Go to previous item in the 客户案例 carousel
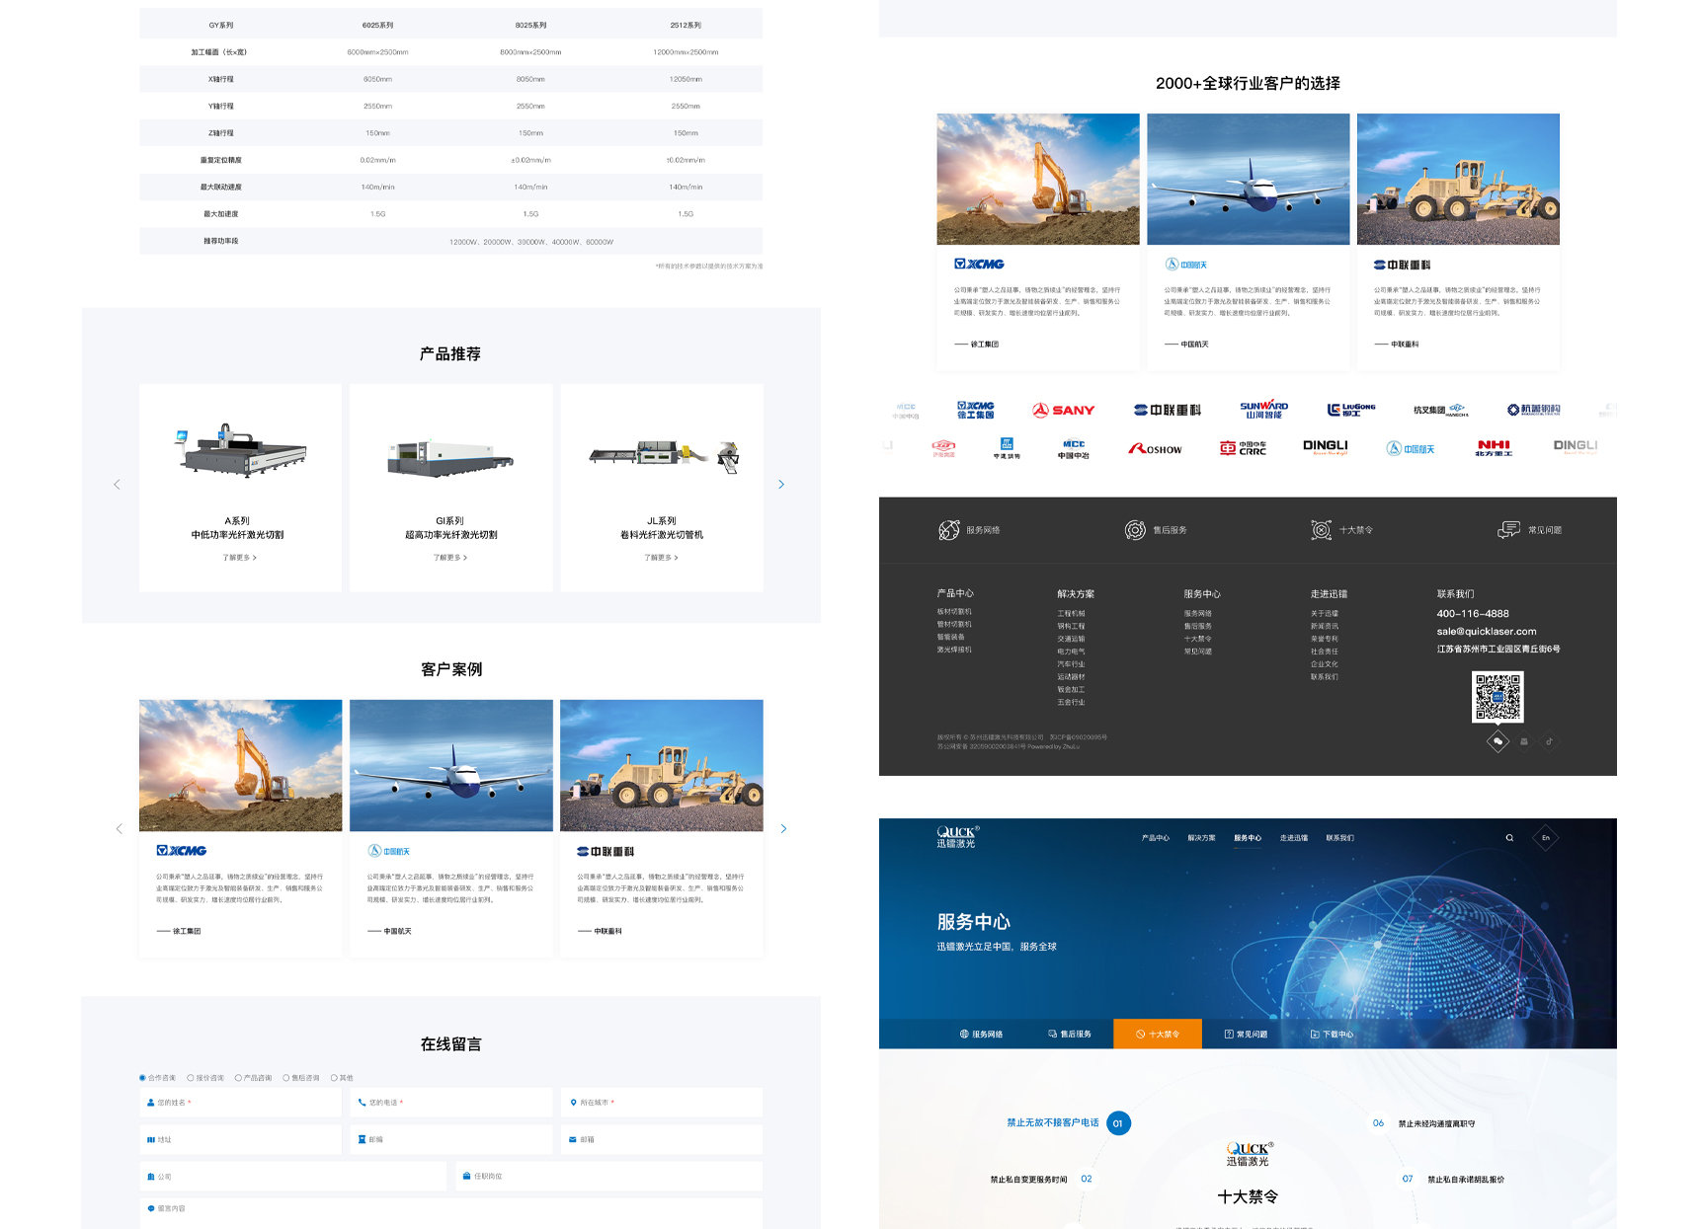The width and height of the screenshot is (1699, 1229). coord(120,828)
